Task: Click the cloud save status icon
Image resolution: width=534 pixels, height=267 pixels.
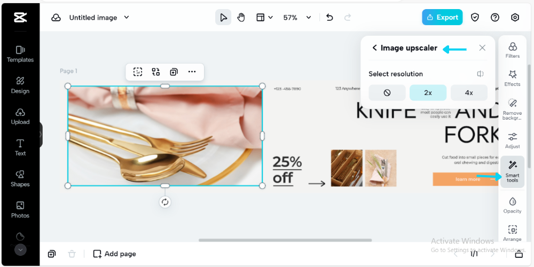Action: pyautogui.click(x=56, y=18)
